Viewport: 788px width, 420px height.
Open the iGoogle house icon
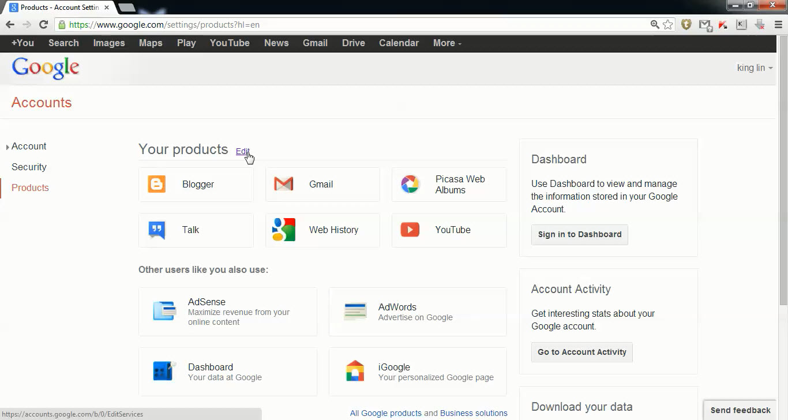coord(355,372)
